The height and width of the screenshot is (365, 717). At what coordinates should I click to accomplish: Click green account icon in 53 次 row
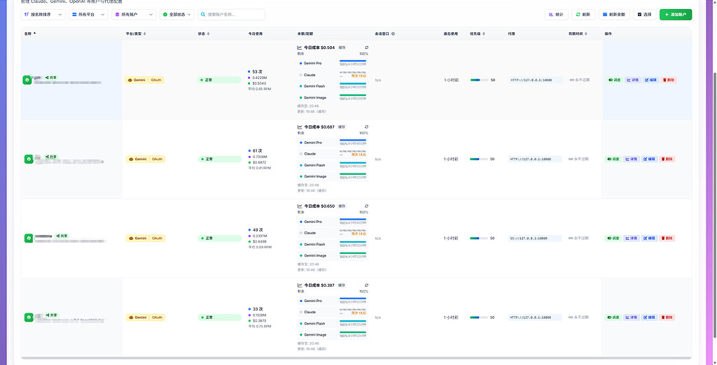(27, 80)
